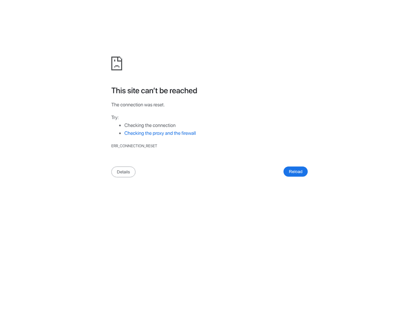Reload the unreachable page
This screenshot has height=335, width=419.
[x=295, y=172]
